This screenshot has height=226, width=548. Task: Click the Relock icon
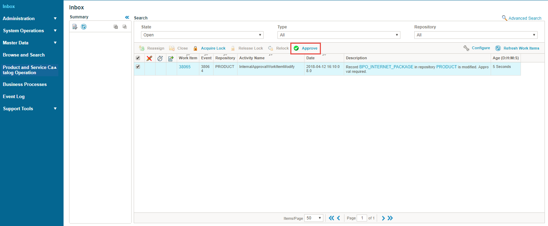point(271,48)
